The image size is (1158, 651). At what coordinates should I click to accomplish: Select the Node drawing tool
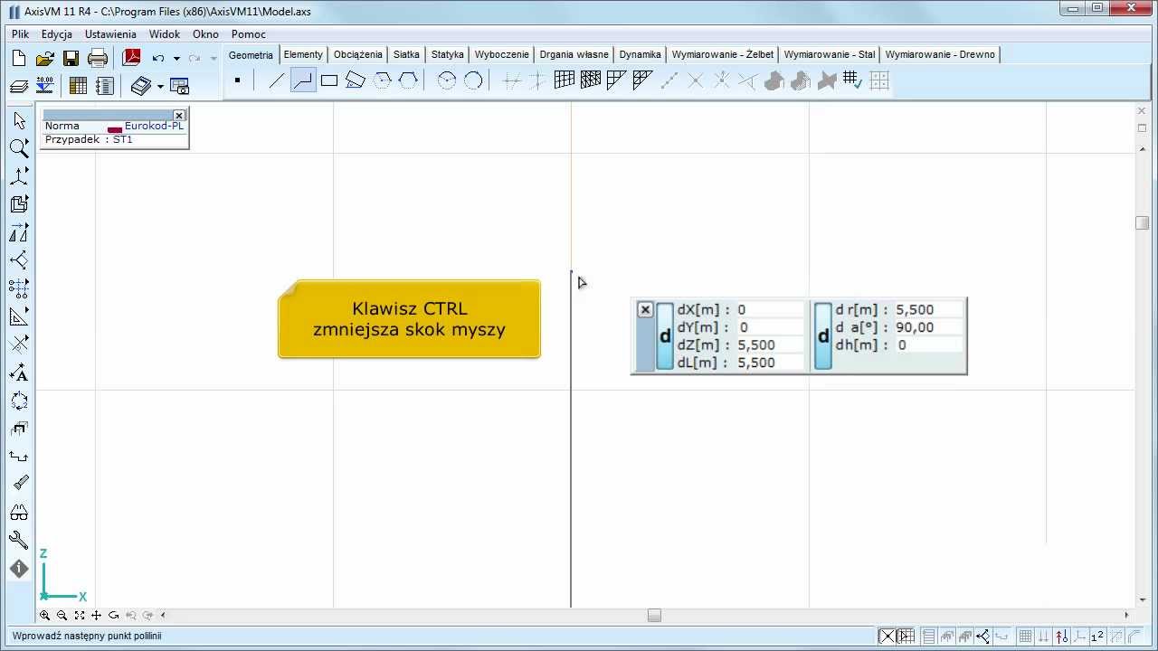pyautogui.click(x=237, y=80)
